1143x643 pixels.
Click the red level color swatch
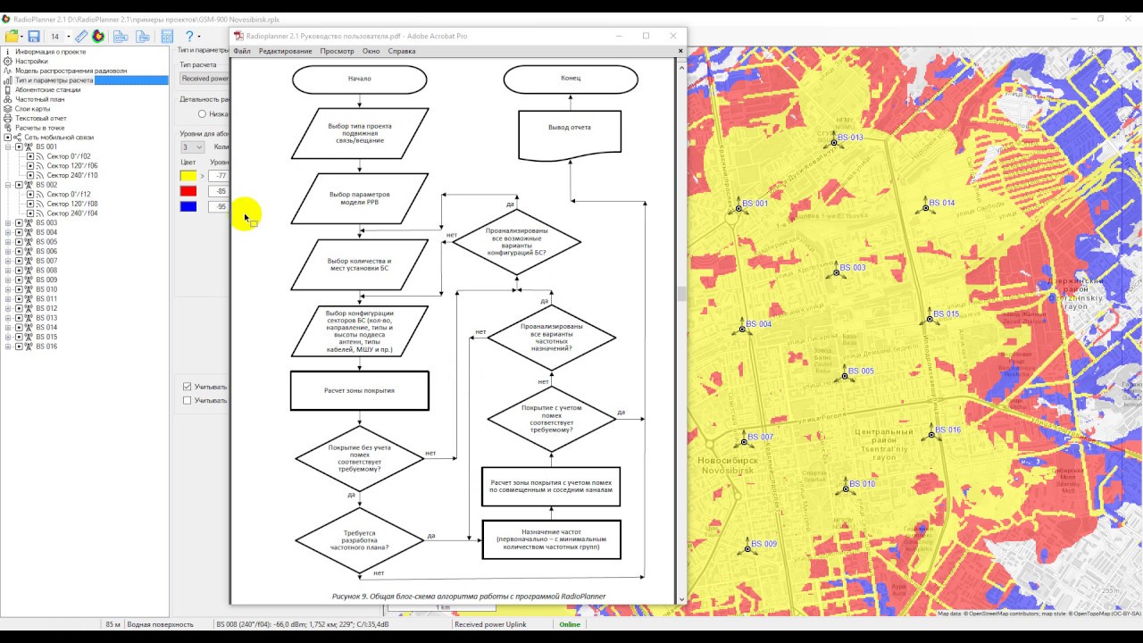(x=188, y=191)
